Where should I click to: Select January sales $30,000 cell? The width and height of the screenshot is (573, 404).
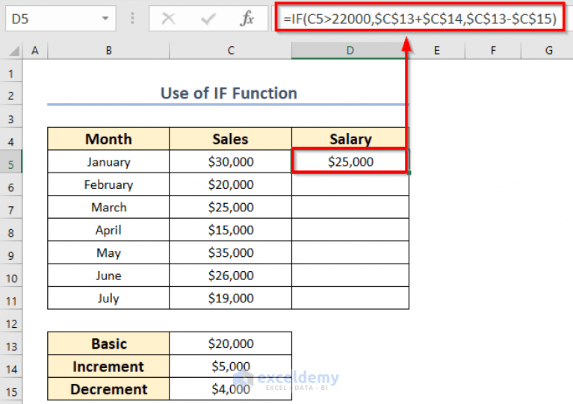(231, 161)
